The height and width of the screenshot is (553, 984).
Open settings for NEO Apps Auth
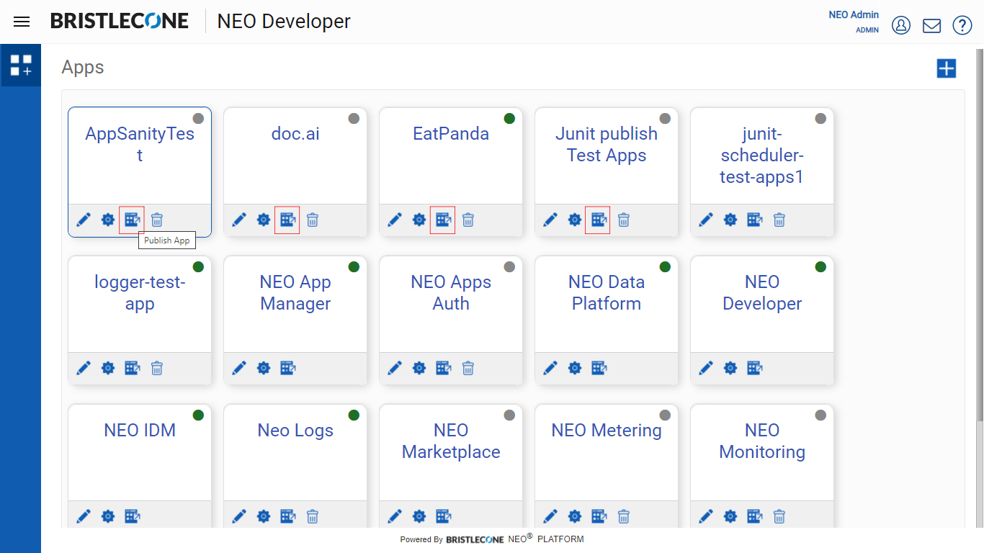pos(419,368)
